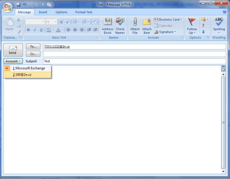Open the Include group dialog launcher
230x179 pixels.
pyautogui.click(x=182, y=37)
